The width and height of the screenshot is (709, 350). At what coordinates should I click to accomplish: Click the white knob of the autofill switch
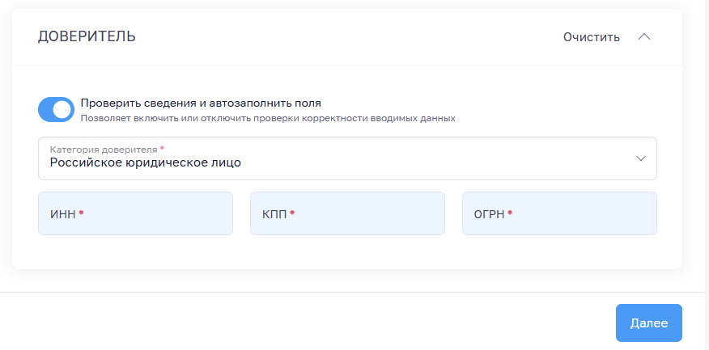pyautogui.click(x=63, y=109)
